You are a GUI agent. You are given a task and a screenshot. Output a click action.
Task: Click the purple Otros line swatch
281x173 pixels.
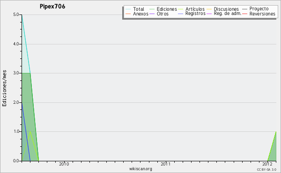pyautogui.click(x=152, y=14)
